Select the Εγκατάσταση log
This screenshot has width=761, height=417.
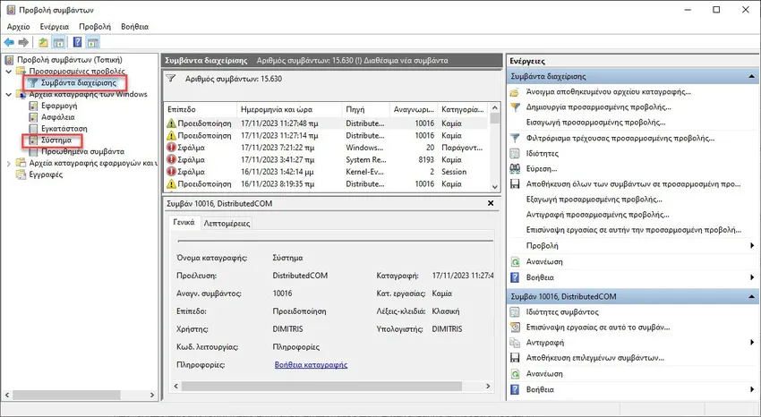(x=64, y=129)
